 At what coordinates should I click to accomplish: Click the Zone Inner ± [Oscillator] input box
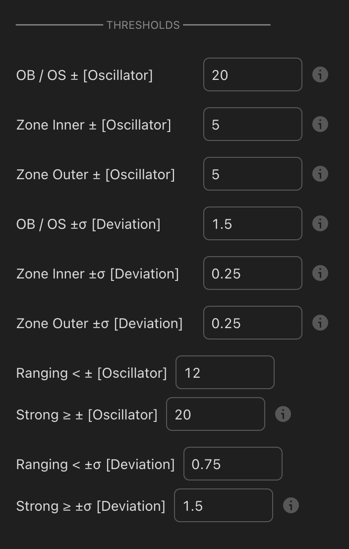pyautogui.click(x=252, y=124)
